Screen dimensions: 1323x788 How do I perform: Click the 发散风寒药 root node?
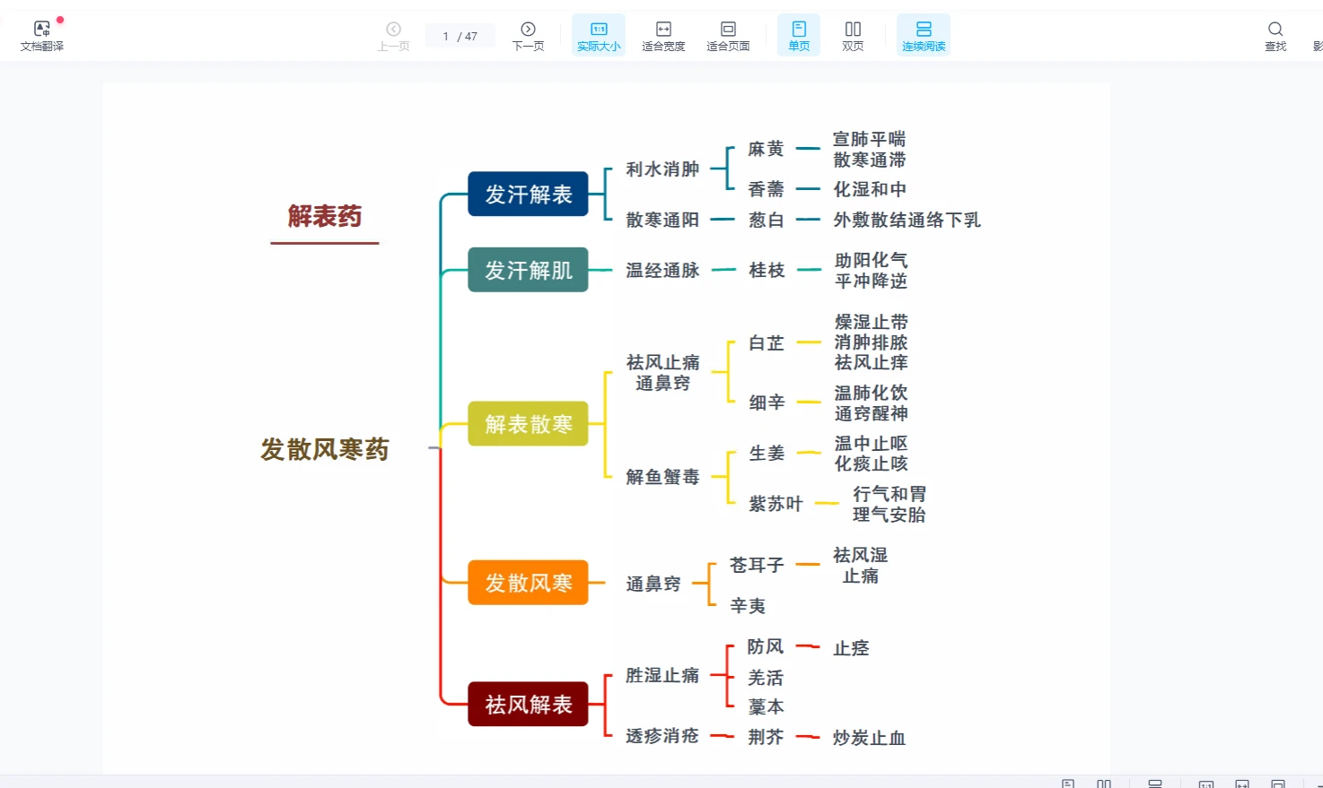coord(325,449)
